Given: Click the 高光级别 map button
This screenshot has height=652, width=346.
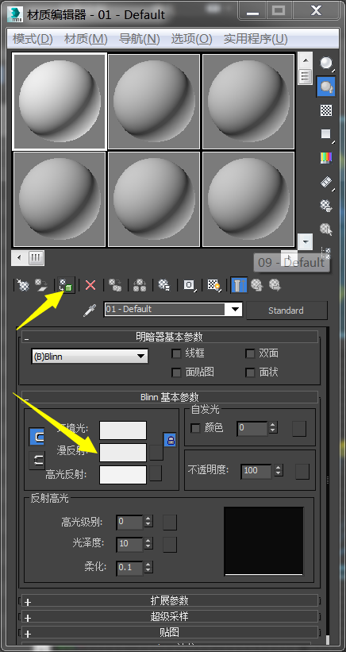Looking at the screenshot, I should (x=170, y=523).
